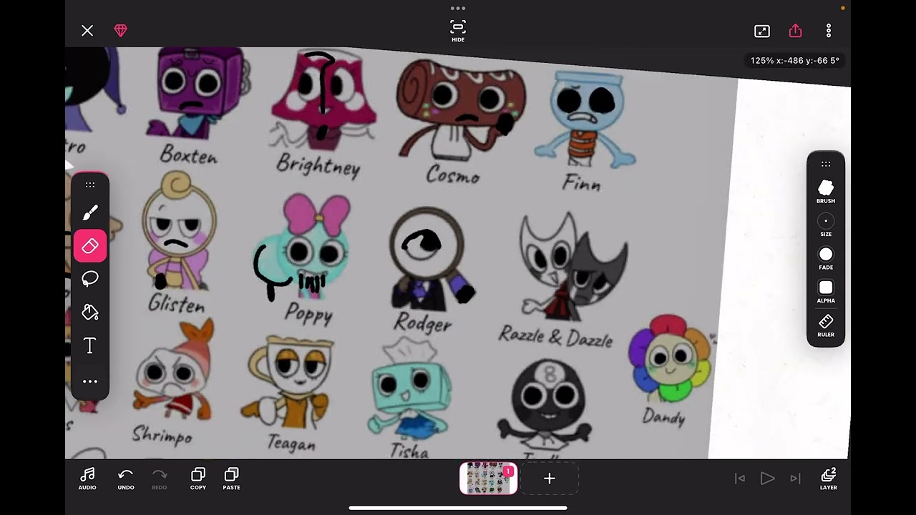This screenshot has height=515, width=916.
Task: Show more tools in left toolbar
Action: pyautogui.click(x=90, y=381)
